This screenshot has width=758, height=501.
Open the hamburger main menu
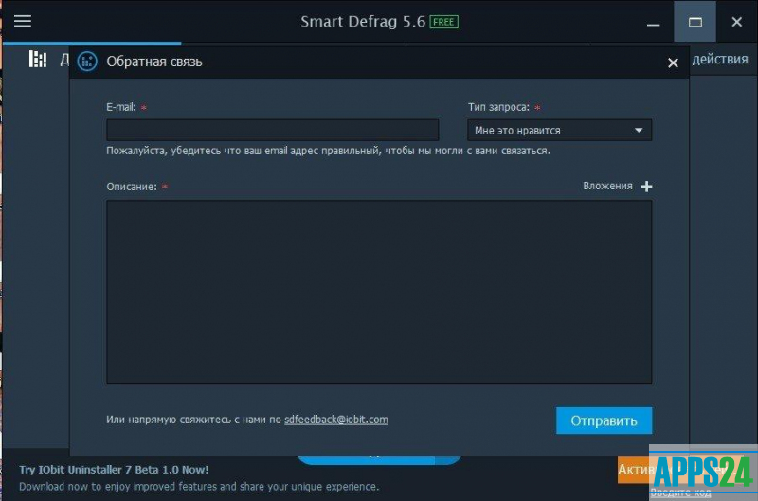23,22
